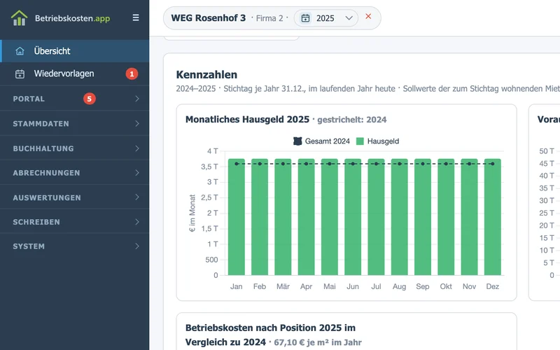
Task: Click the red Wiedervorlagen badge showing 1
Action: [x=132, y=74]
